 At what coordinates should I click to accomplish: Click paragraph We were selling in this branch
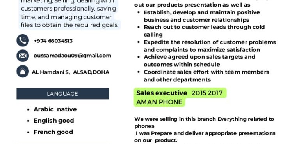204,122
